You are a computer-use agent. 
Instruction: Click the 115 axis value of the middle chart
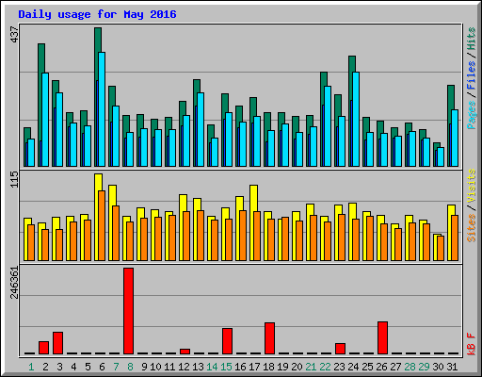pos(14,179)
